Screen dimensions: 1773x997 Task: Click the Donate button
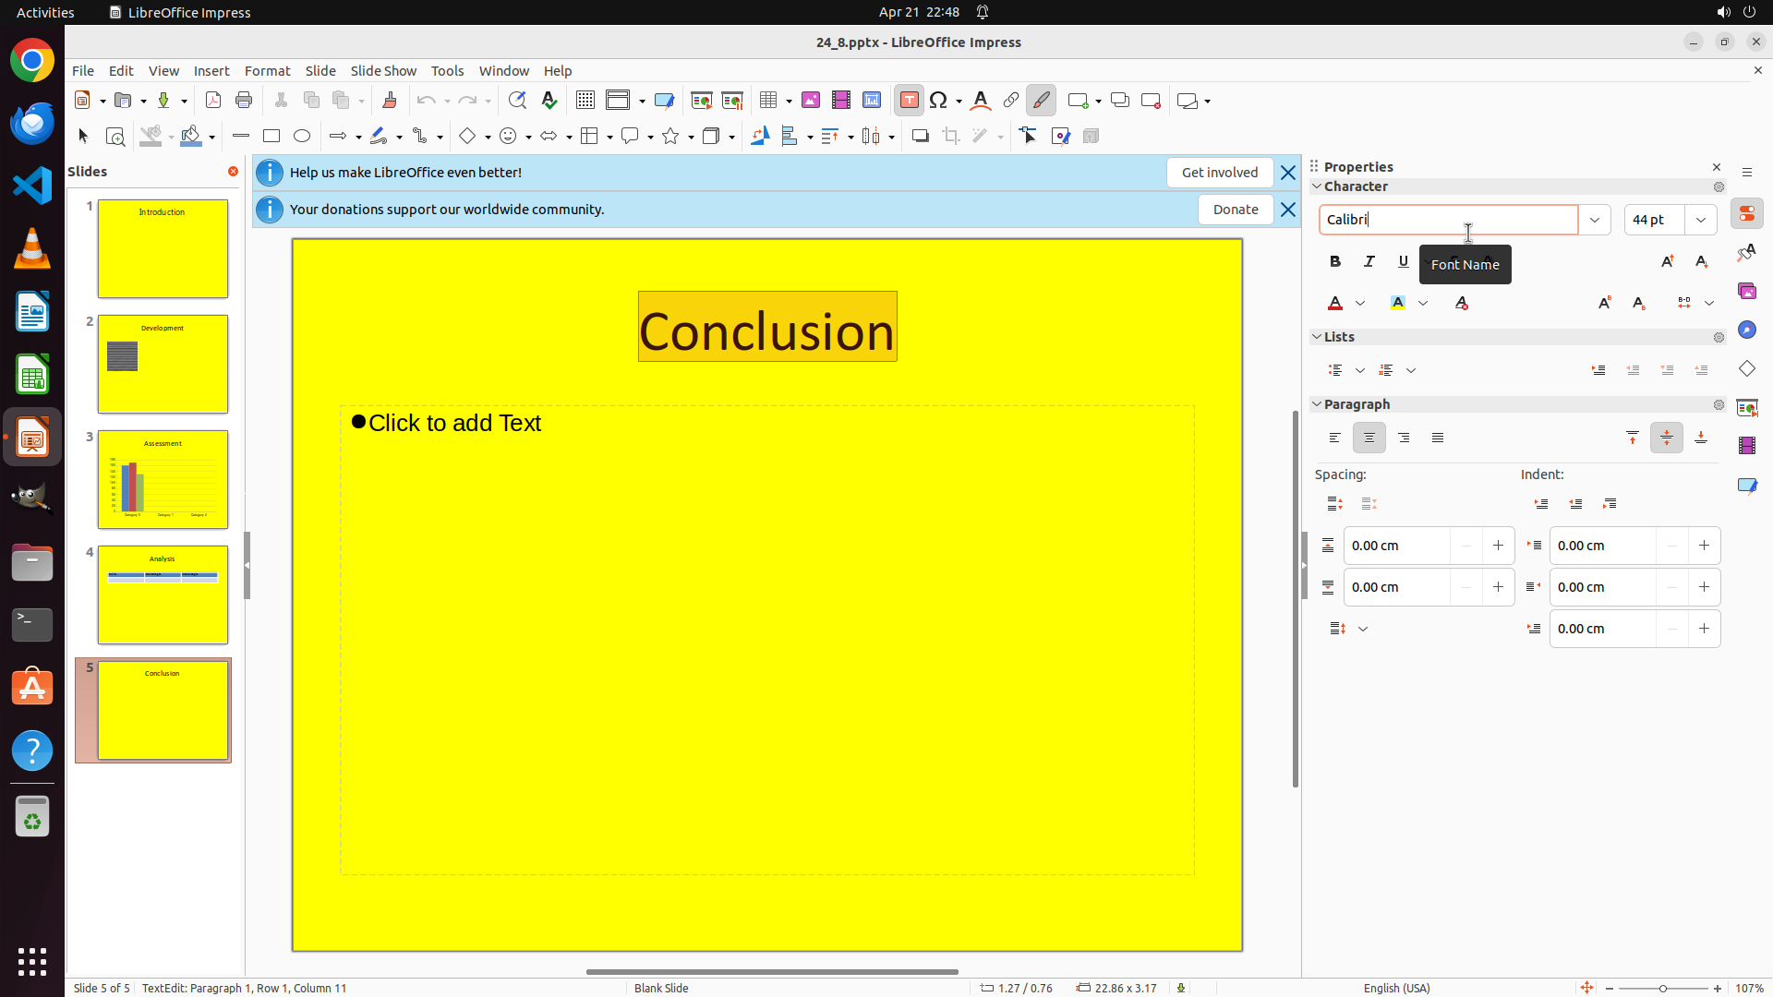[x=1235, y=210]
